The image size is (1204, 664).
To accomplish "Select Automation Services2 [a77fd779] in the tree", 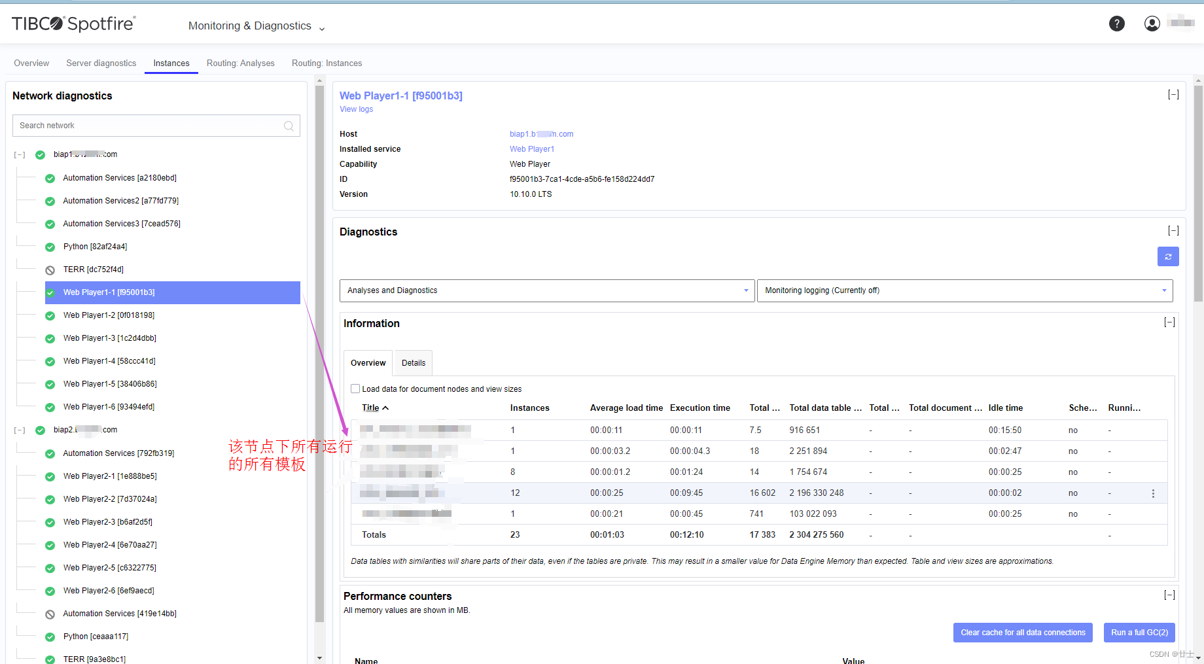I will (120, 201).
